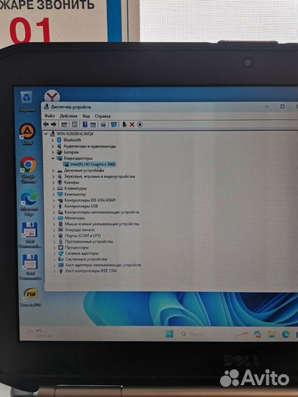The image size is (298, 397).
Task: Click the red X Uninstall device toolbar icon
Action: [x=132, y=124]
